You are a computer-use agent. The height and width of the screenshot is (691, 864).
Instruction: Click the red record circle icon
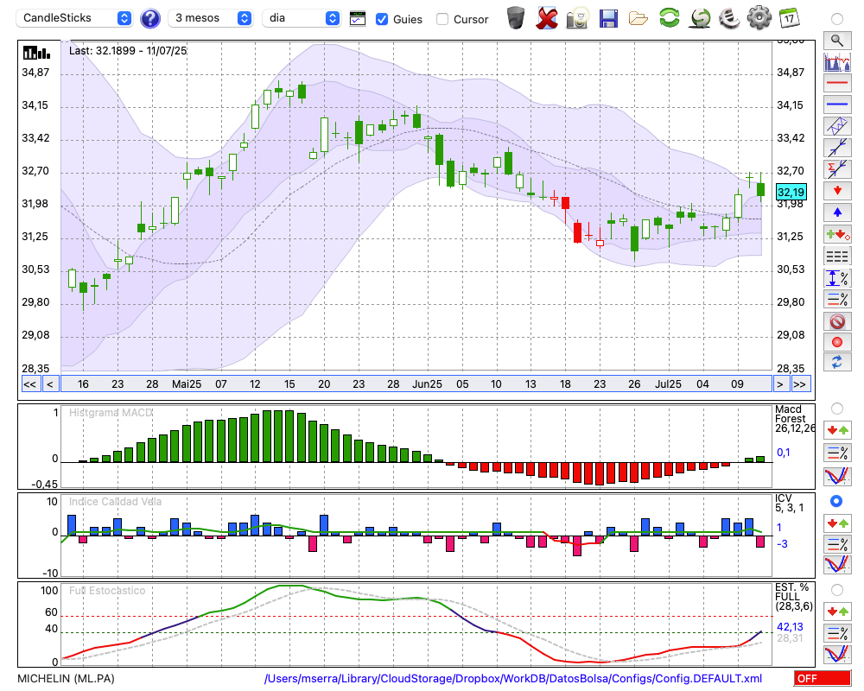837,342
